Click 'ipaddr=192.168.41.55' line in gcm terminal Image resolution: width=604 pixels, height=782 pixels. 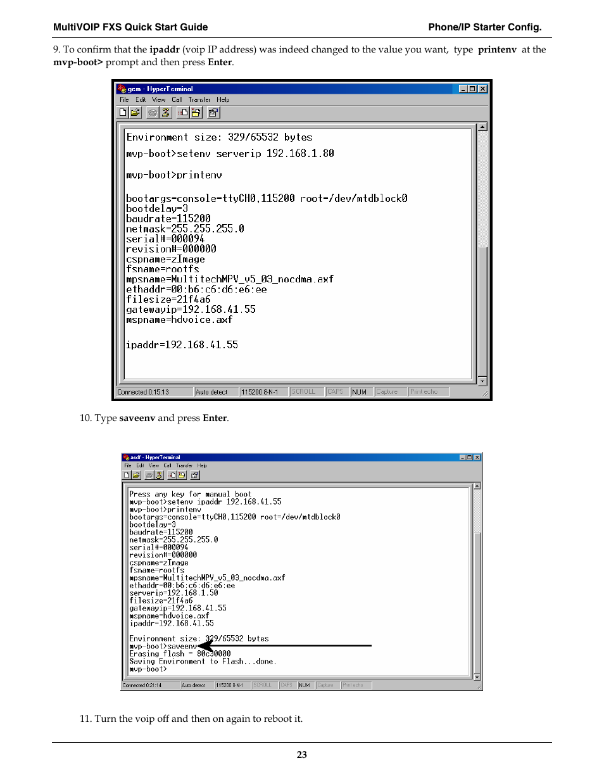182,345
